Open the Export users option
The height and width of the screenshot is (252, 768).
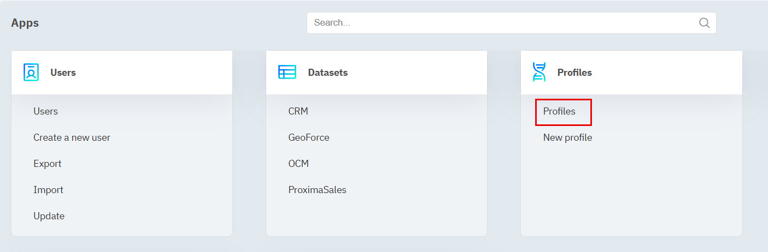[47, 164]
